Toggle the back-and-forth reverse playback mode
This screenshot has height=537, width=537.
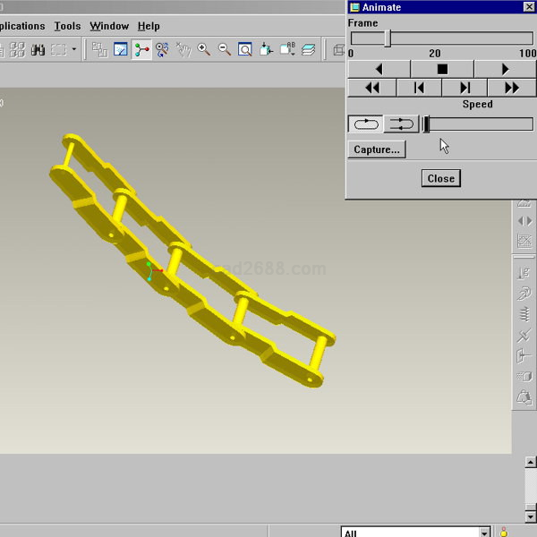click(x=402, y=124)
